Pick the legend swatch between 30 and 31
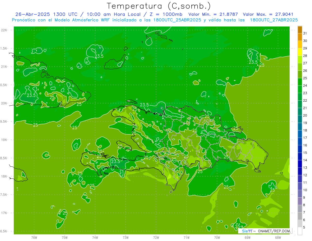The image size is (312, 241). [300, 37]
